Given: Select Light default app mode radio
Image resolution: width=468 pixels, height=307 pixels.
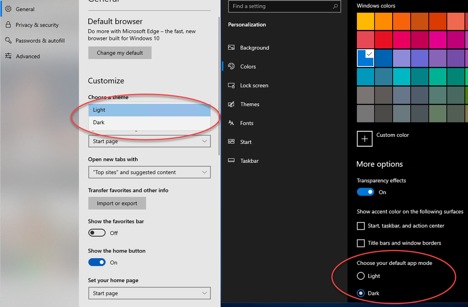Looking at the screenshot, I should tap(361, 276).
